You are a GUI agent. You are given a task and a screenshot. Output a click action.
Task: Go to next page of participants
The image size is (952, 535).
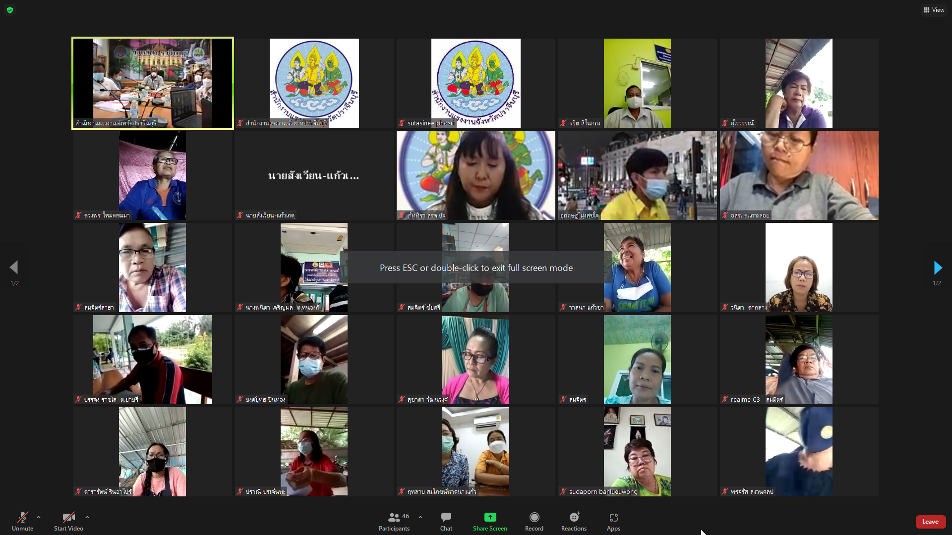(x=937, y=268)
